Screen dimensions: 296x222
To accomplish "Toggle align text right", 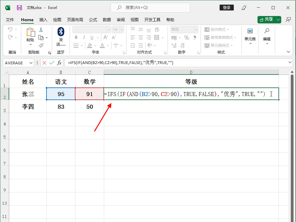I will (x=149, y=37).
